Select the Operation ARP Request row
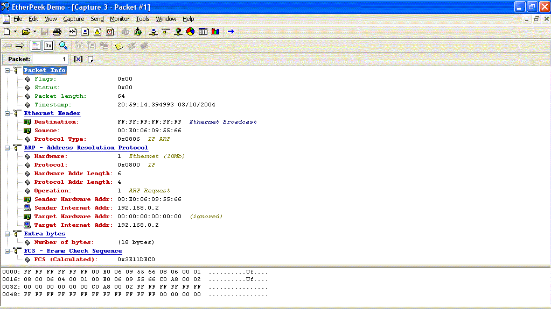This screenshot has height=309, width=551. pos(96,190)
